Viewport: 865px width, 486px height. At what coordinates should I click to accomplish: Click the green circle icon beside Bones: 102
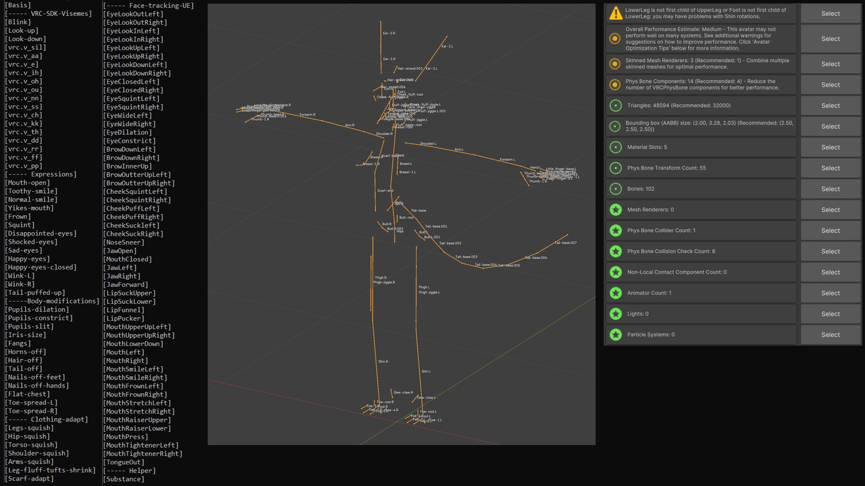(615, 189)
